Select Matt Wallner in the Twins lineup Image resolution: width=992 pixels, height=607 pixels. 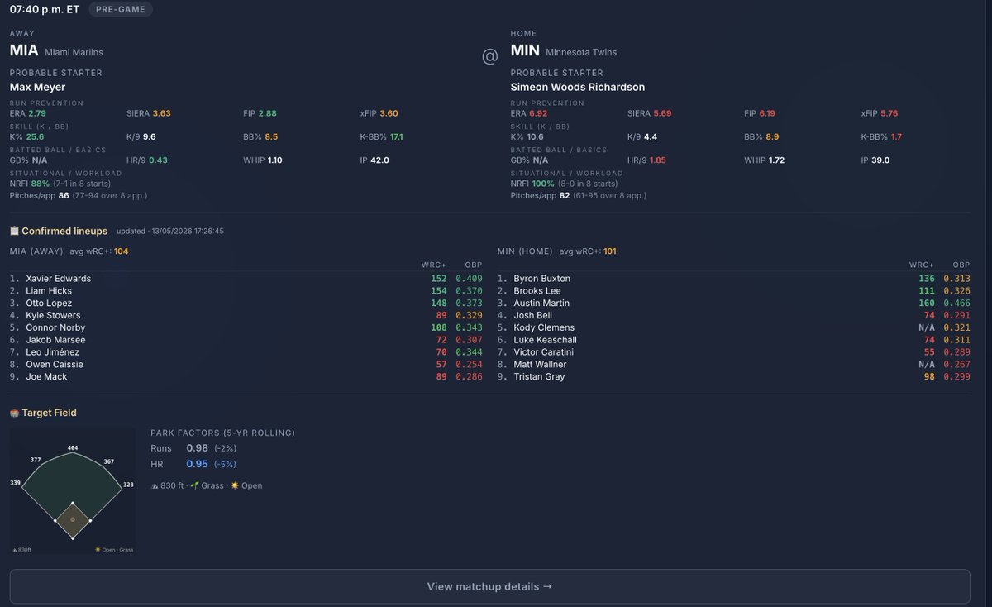tap(540, 364)
